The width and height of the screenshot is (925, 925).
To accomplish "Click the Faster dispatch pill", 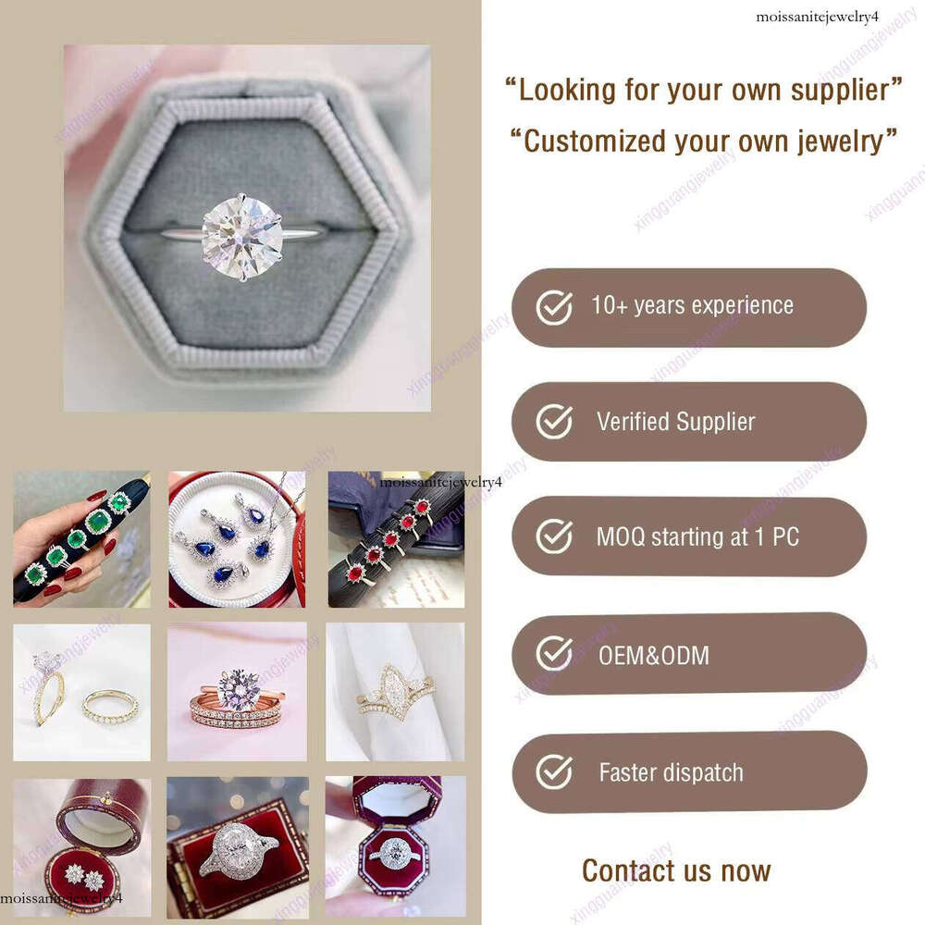I will (689, 771).
